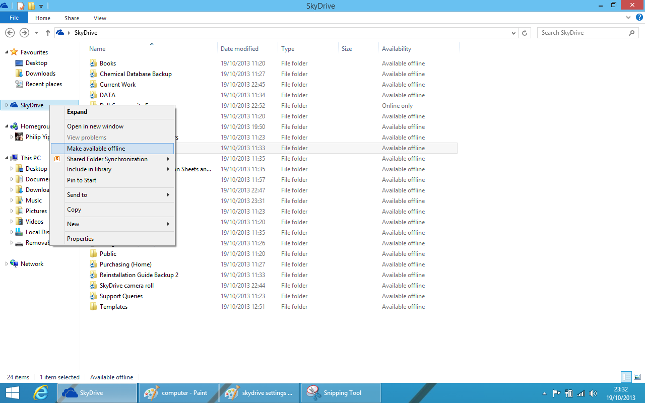The width and height of the screenshot is (645, 403).
Task: Select the Chemical Database Backup folder icon
Action: click(93, 74)
